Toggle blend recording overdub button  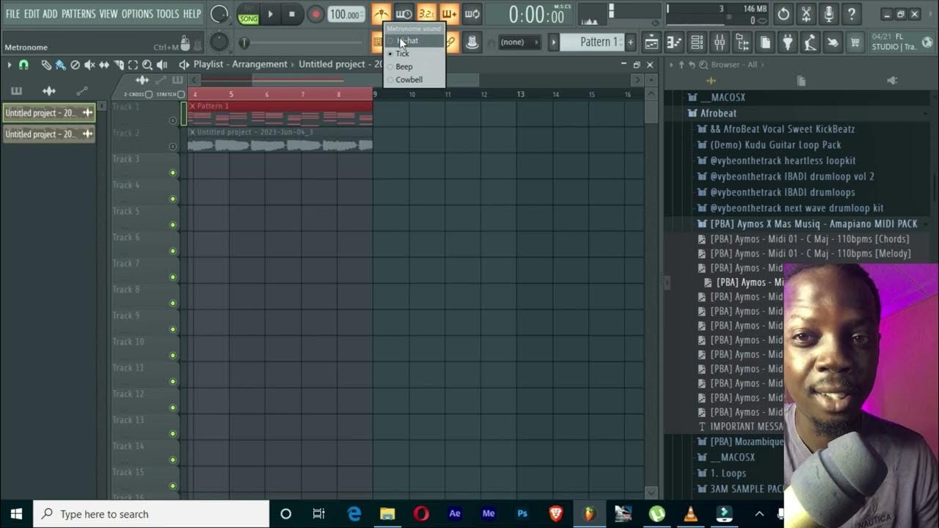(x=449, y=14)
